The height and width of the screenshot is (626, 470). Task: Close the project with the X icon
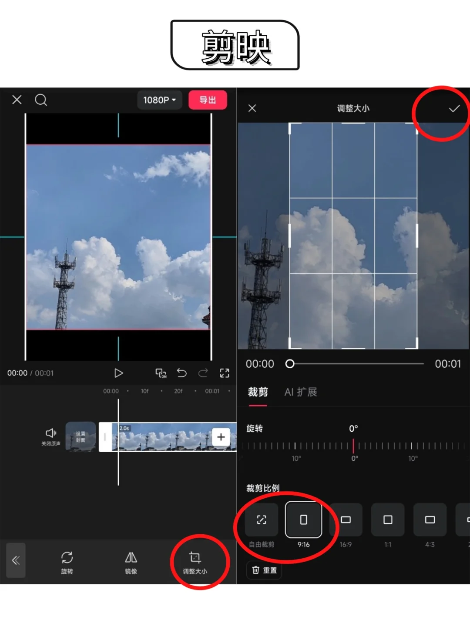17,100
